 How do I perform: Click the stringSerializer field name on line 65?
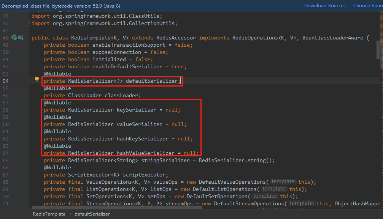point(165,160)
